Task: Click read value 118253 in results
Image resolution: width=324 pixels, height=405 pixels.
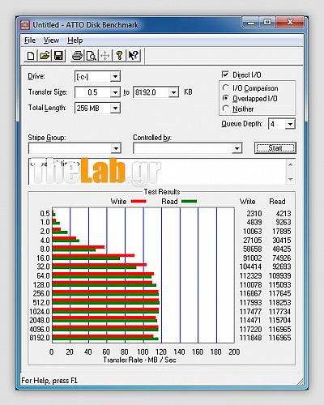Action: click(279, 303)
